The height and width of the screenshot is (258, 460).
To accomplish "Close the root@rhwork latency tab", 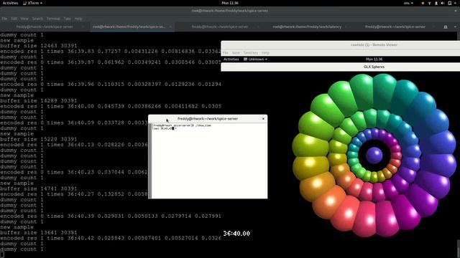I will [x=346, y=27].
